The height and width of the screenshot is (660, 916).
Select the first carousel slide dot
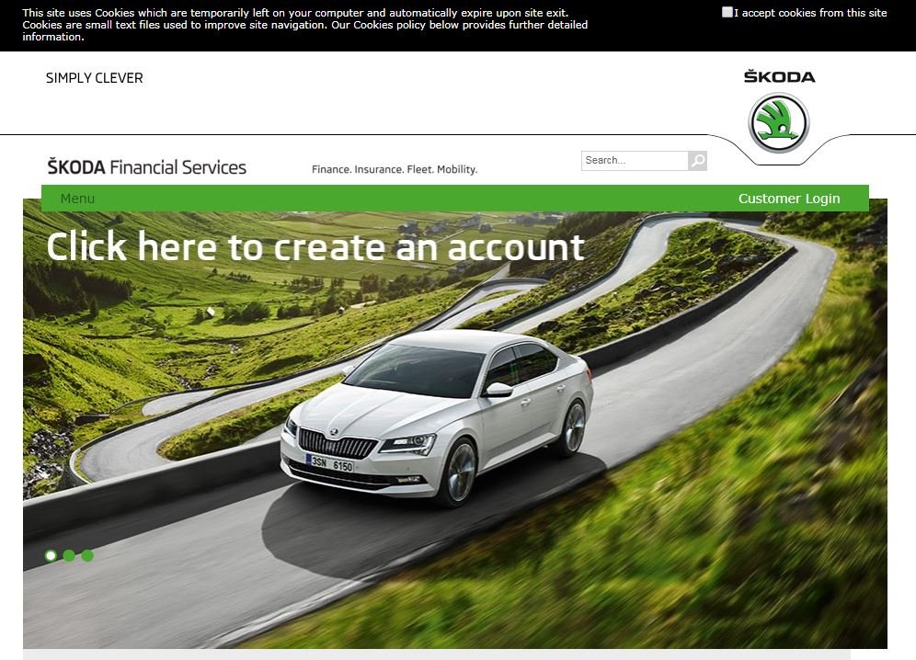pyautogui.click(x=51, y=555)
